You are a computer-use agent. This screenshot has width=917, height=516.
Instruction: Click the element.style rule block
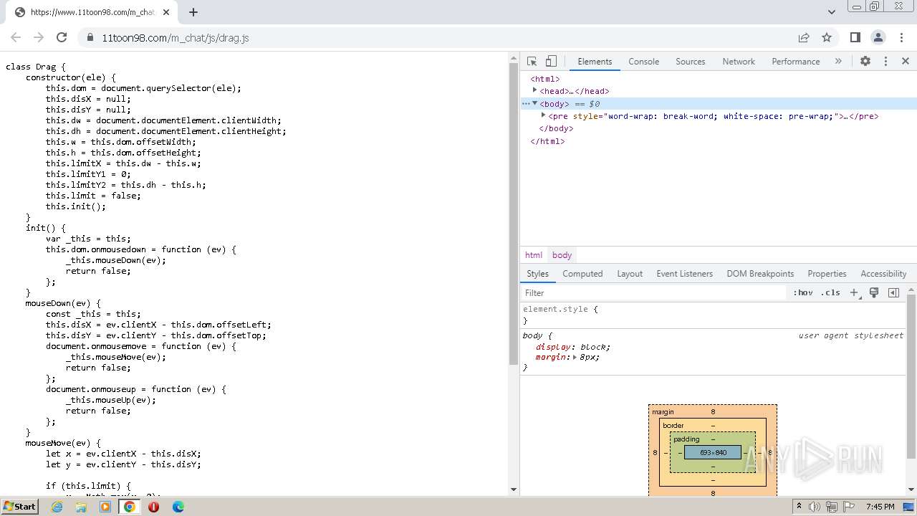coord(713,315)
